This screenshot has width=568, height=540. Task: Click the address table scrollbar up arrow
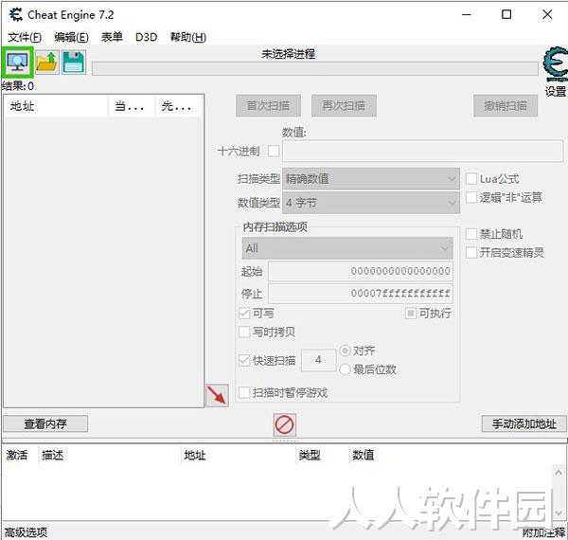(x=559, y=473)
